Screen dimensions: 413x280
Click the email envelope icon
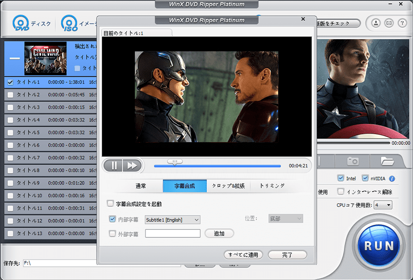(389, 23)
